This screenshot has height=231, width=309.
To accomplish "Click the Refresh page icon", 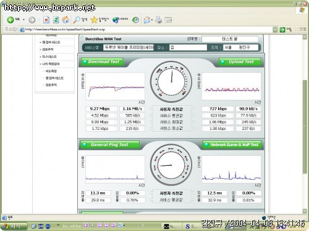I will click(56, 20).
